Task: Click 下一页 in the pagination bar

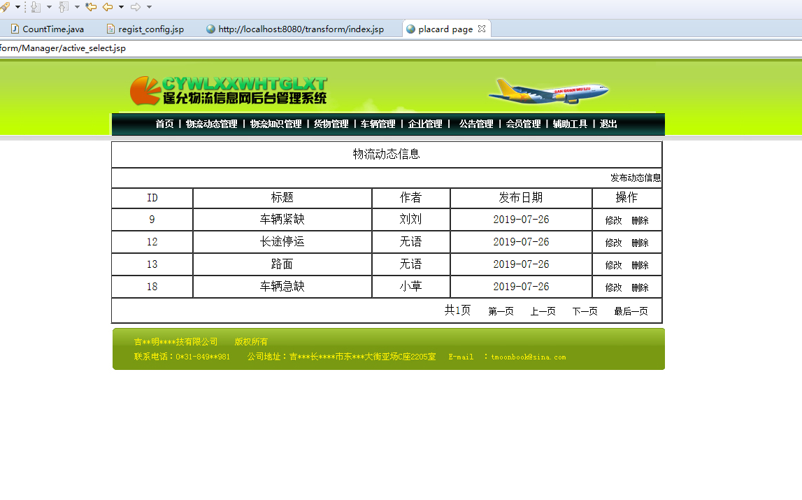Action: coord(585,310)
